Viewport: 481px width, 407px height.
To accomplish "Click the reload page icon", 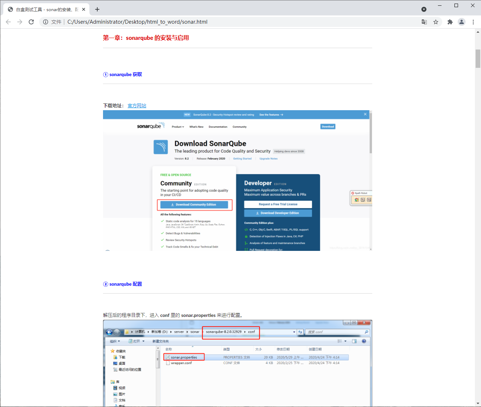I will 31,22.
